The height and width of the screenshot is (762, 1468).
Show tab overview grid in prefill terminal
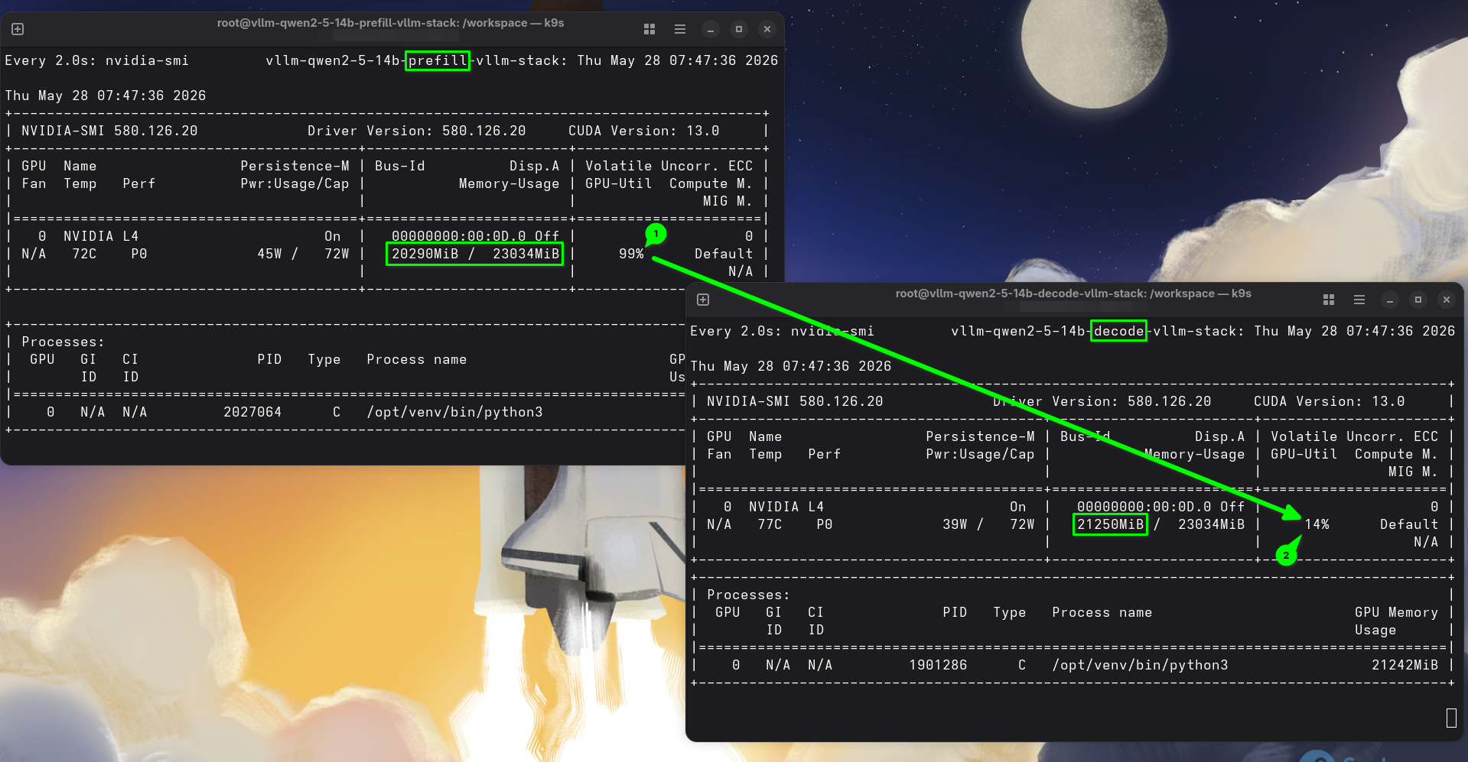coord(649,29)
